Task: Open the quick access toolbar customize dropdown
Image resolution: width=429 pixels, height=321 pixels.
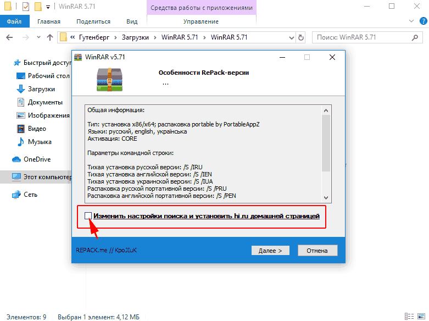Action: (48, 7)
